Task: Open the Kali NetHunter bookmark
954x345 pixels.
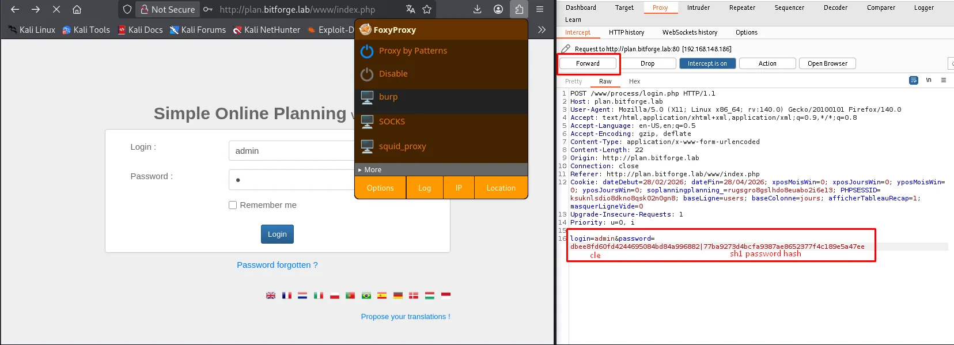Action: click(x=267, y=29)
